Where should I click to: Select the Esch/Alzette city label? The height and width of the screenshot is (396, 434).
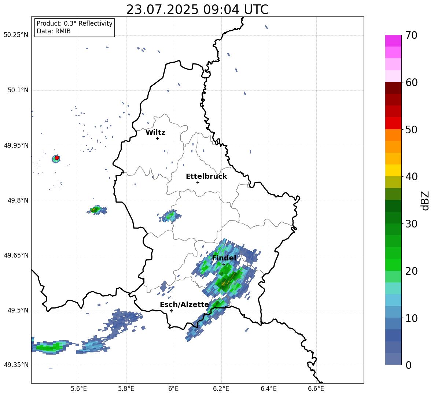184,304
